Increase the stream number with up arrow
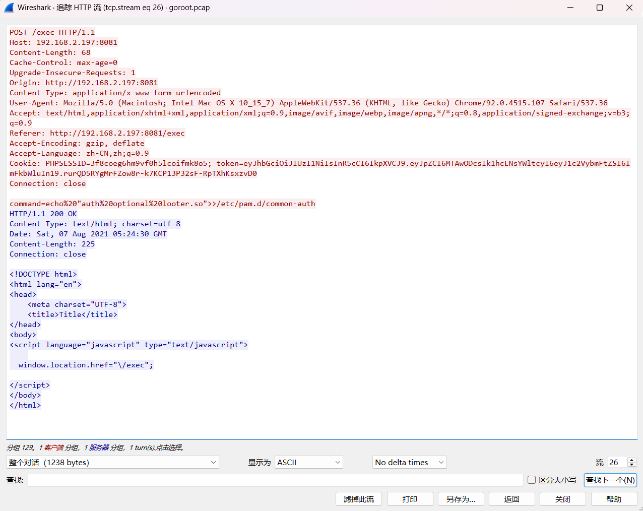The height and width of the screenshot is (511, 643). click(x=632, y=460)
